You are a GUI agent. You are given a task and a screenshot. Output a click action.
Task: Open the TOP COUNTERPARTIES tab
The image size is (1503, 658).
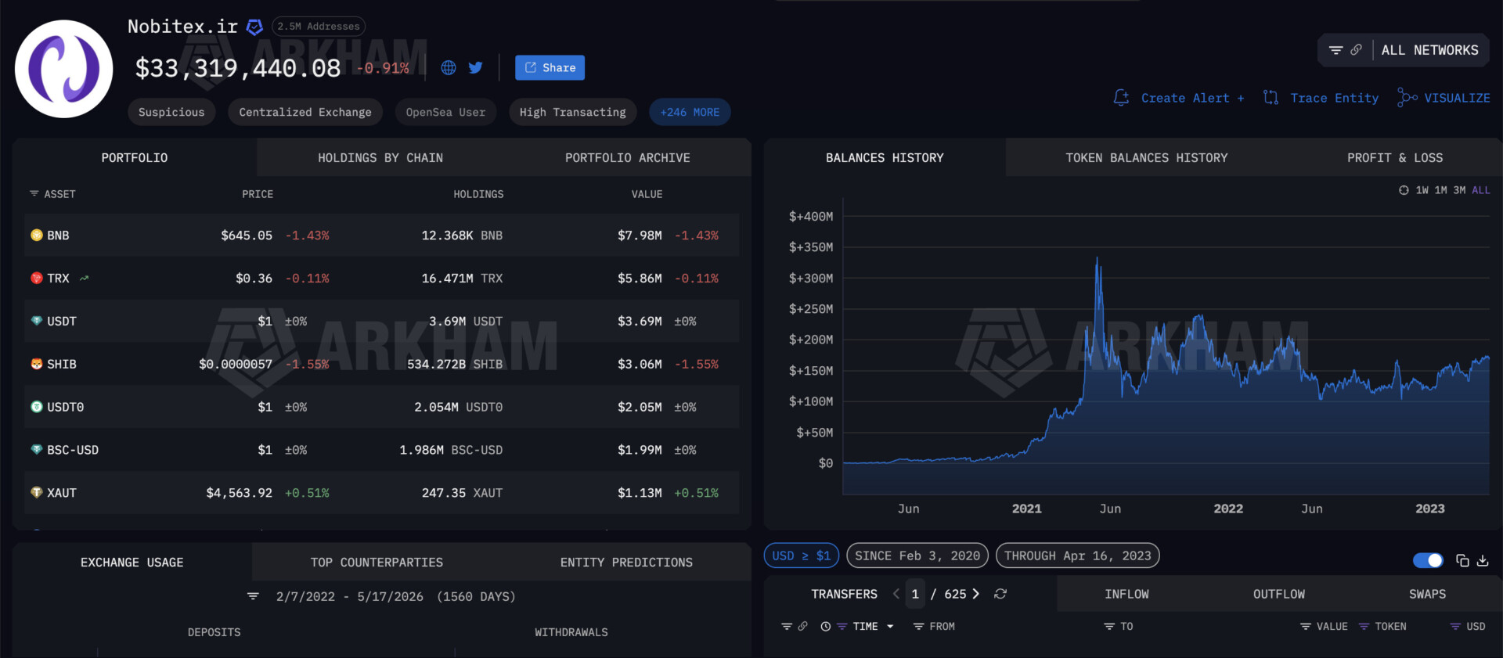click(x=377, y=562)
